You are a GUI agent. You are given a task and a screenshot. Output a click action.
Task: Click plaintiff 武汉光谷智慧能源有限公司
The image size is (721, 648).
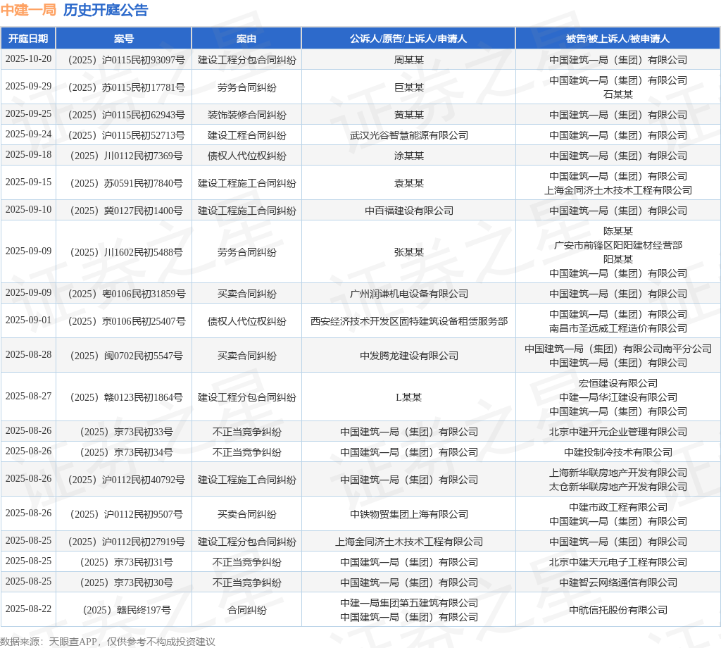tap(409, 135)
